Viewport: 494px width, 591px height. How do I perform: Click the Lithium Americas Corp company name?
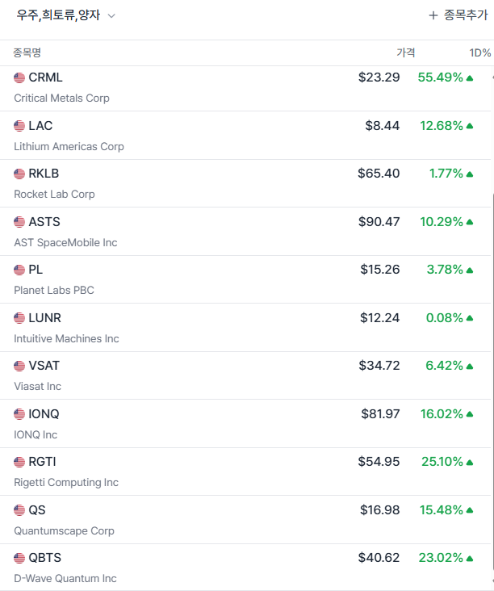[x=69, y=146]
